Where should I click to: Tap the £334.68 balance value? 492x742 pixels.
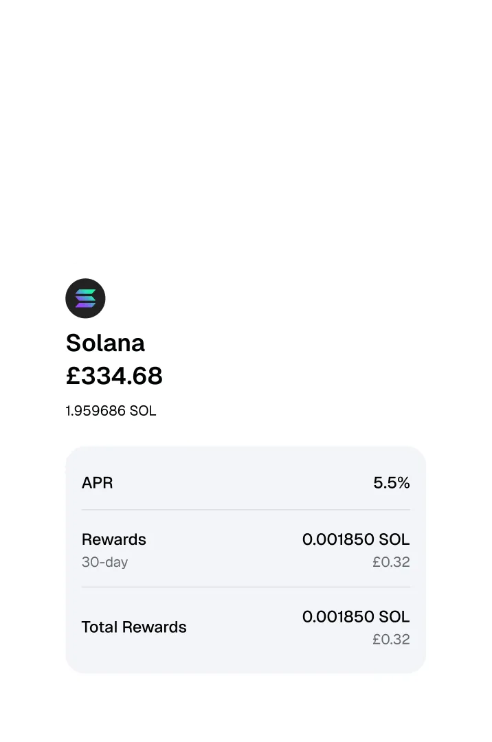[114, 376]
